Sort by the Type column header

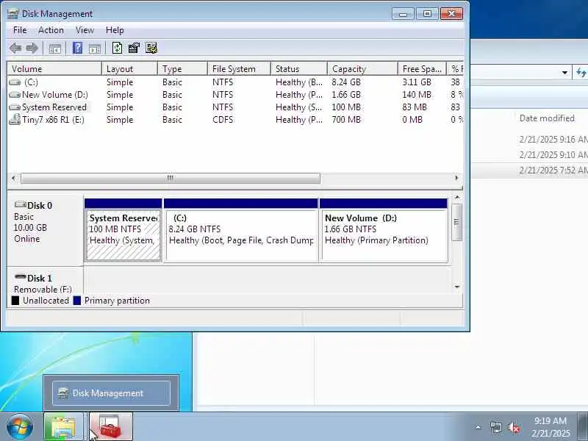pyautogui.click(x=182, y=69)
